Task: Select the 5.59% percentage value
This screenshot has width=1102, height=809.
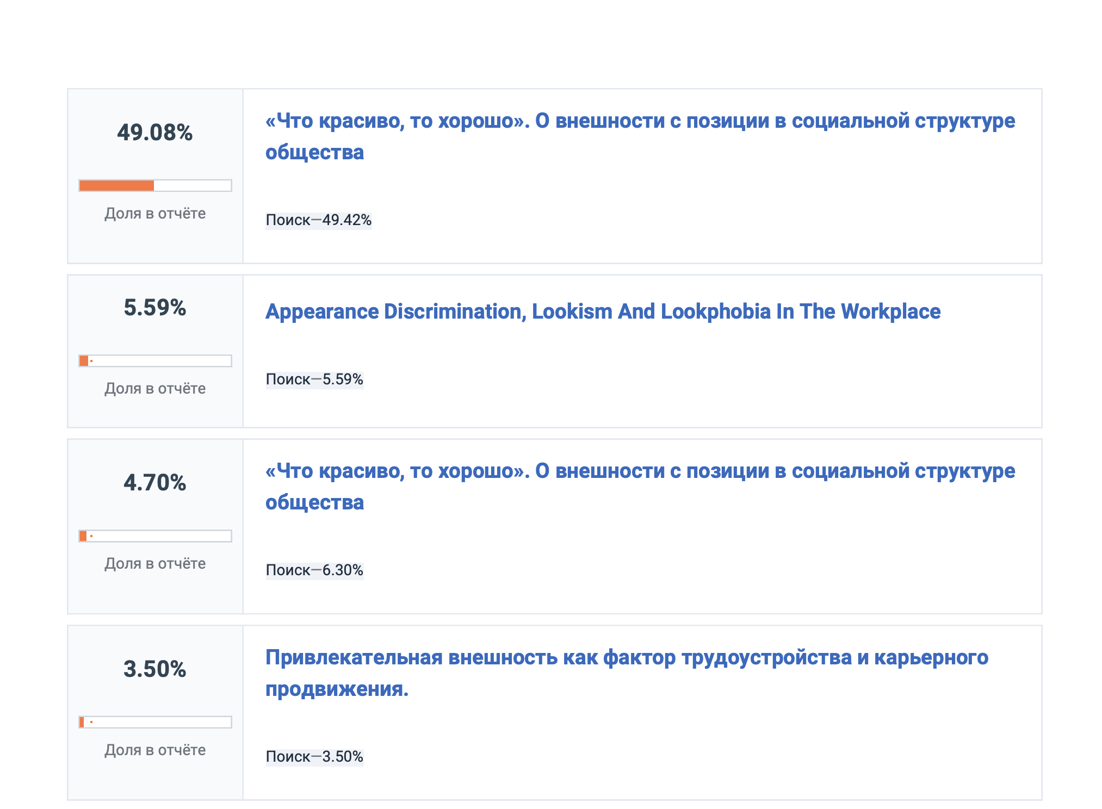Action: tap(155, 308)
